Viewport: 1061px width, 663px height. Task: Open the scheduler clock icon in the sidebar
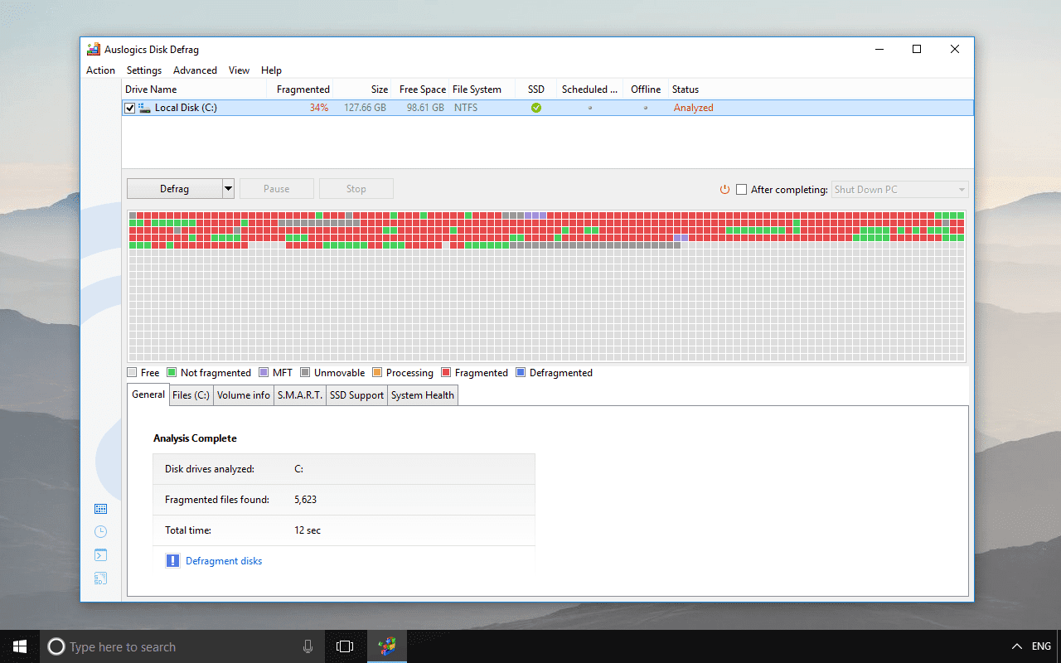100,532
